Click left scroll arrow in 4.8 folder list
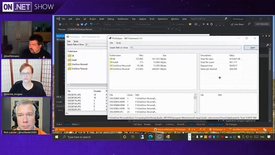This screenshot has width=275, height=155. 68,85
